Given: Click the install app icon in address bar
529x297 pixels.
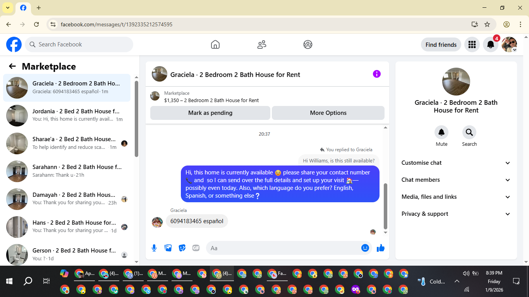Looking at the screenshot, I should pos(475,24).
